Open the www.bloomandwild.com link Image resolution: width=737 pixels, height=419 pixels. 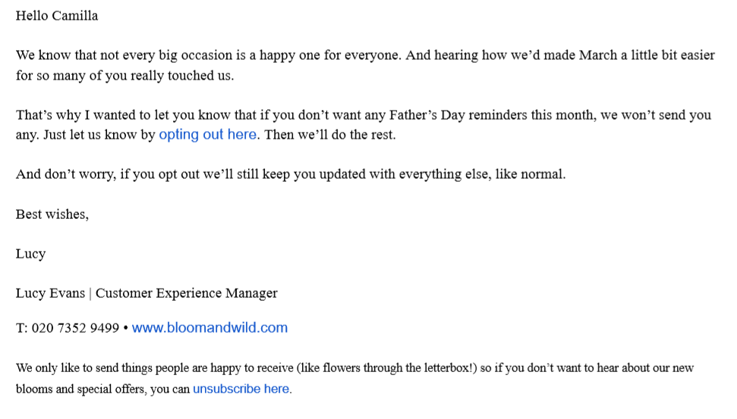(x=209, y=327)
